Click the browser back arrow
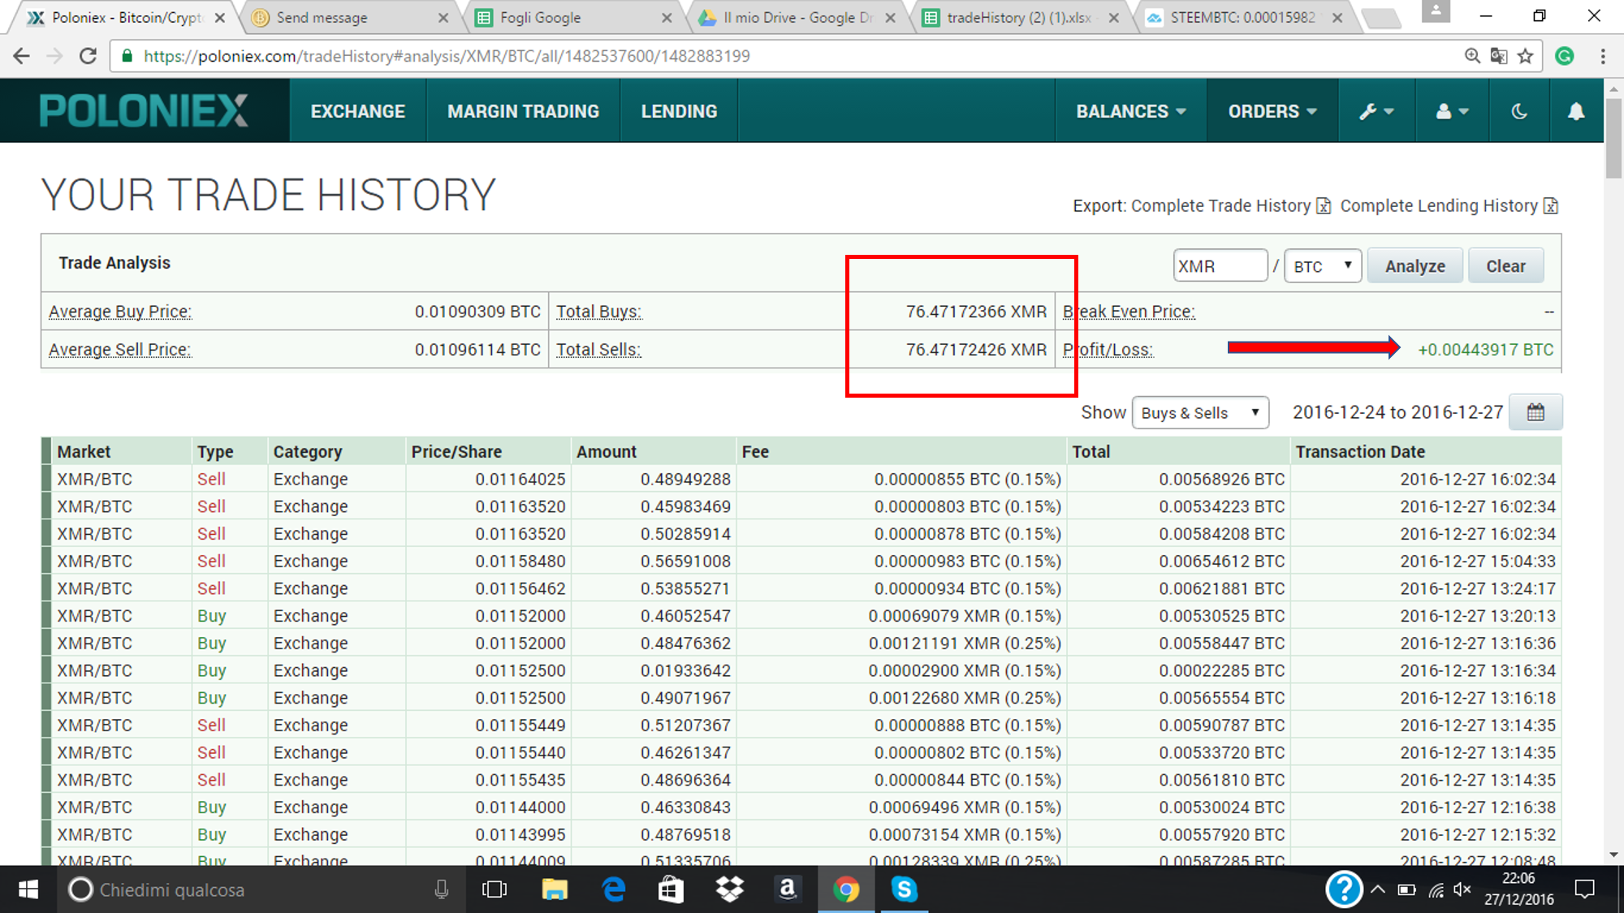The image size is (1624, 913). [x=22, y=56]
